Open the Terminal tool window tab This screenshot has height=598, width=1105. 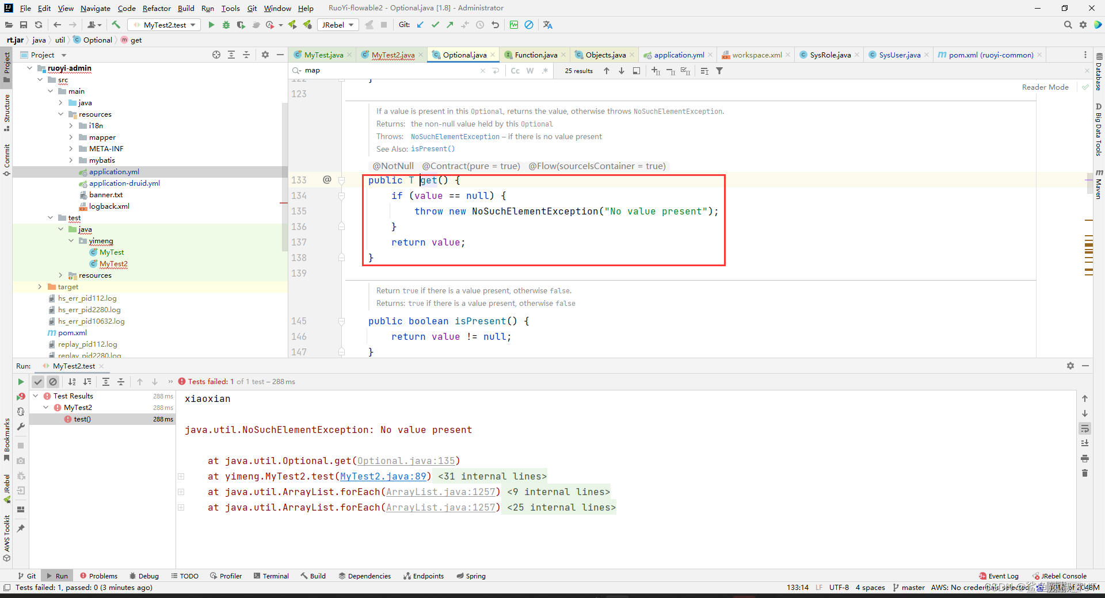coord(272,576)
